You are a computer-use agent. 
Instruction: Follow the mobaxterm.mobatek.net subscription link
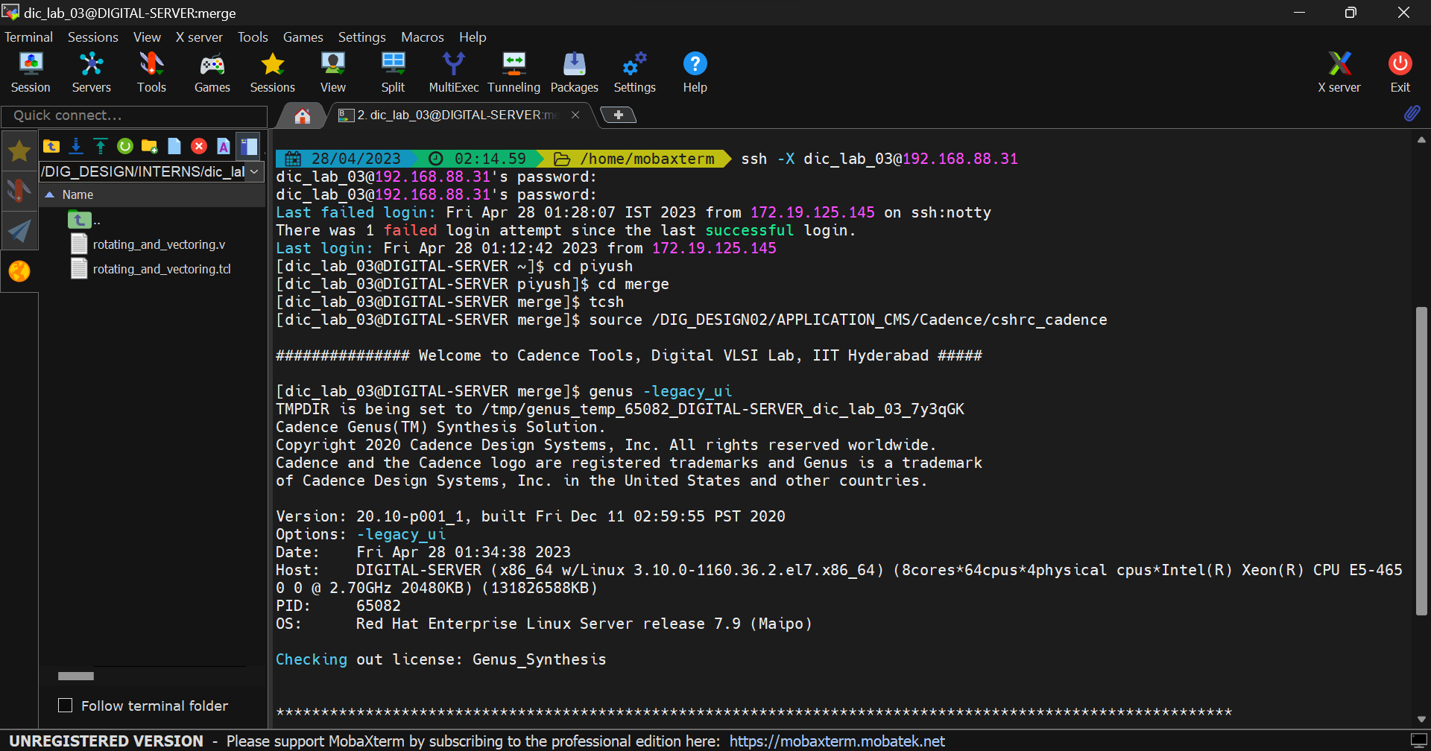(x=836, y=741)
